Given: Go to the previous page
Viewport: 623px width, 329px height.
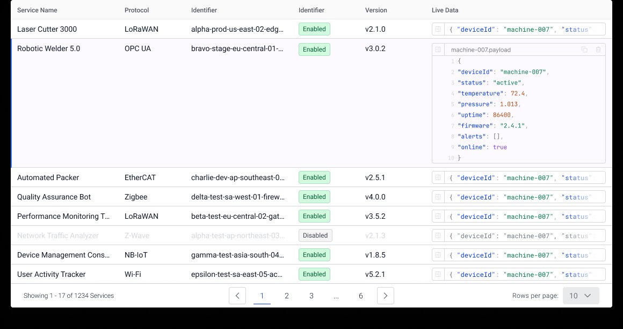Looking at the screenshot, I should (237, 296).
